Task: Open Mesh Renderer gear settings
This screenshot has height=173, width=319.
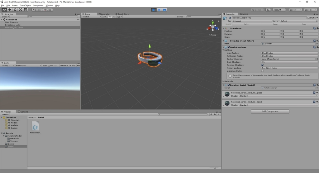Action: click(x=317, y=47)
